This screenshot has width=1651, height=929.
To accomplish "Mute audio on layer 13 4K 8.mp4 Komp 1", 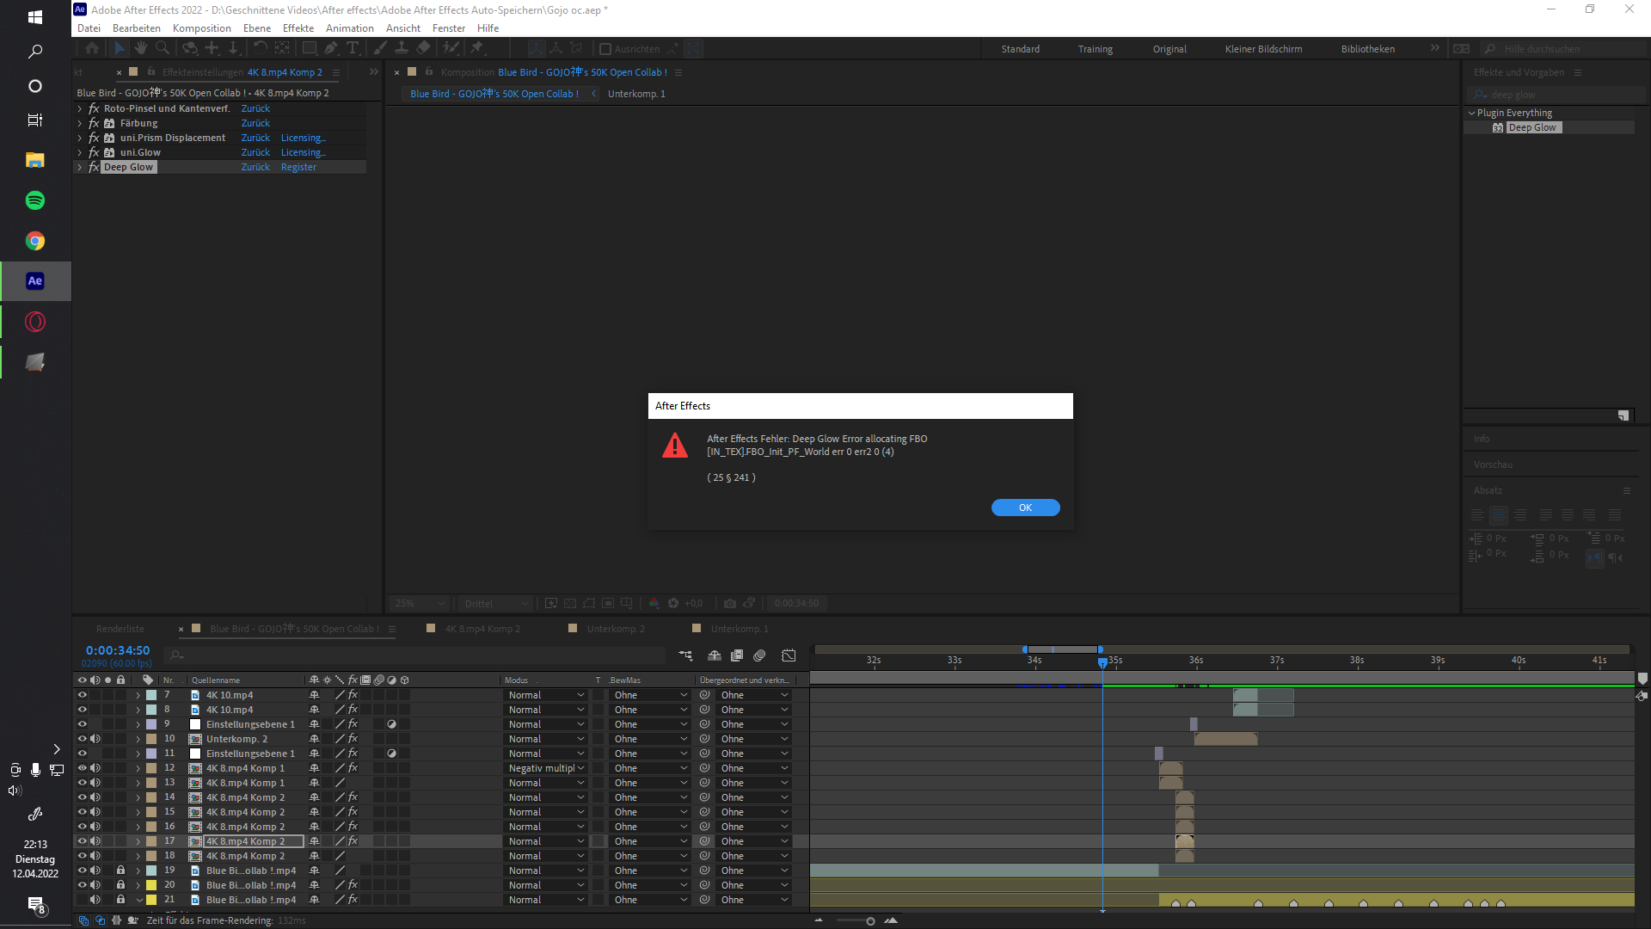I will [x=95, y=782].
